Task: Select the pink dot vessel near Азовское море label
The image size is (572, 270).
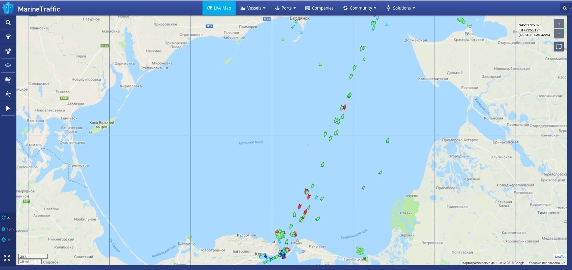Action: click(308, 145)
